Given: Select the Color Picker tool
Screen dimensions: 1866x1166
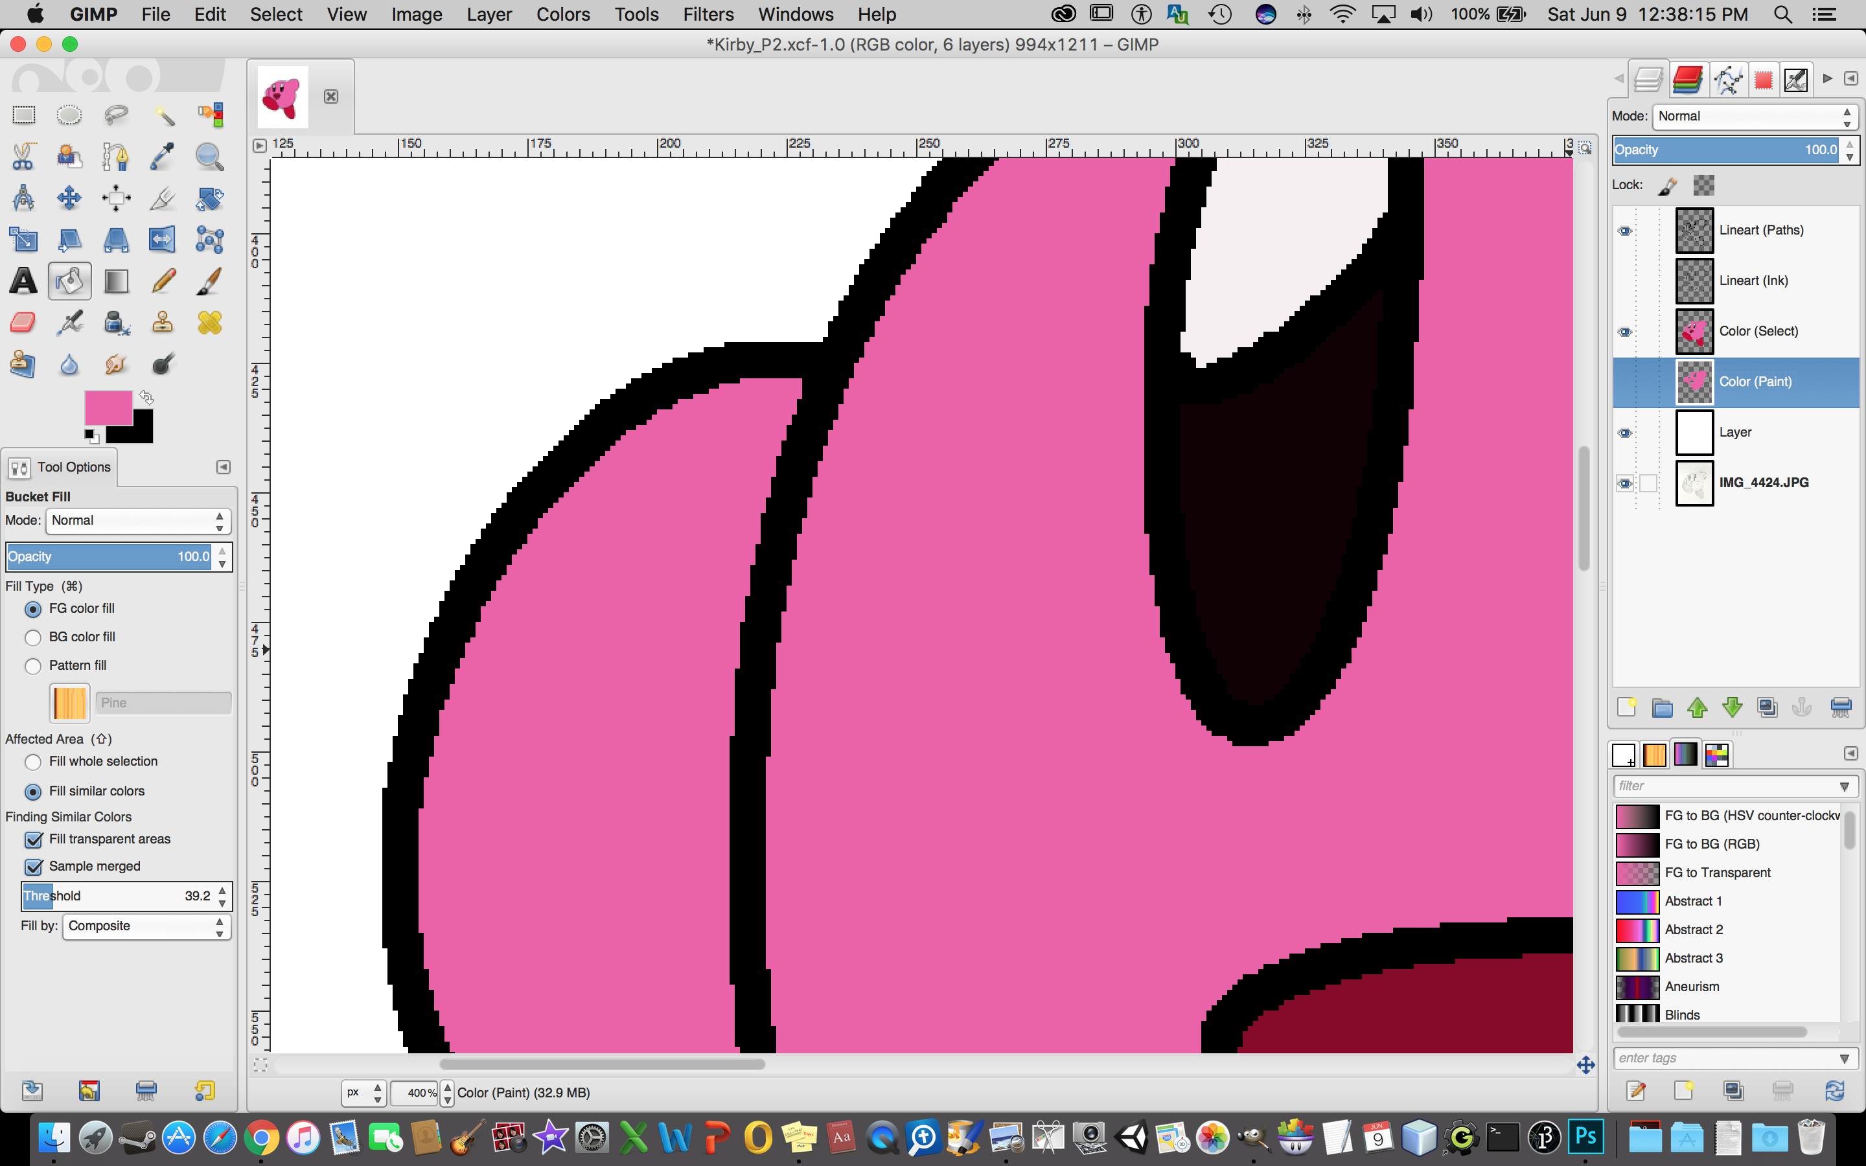Looking at the screenshot, I should [163, 157].
